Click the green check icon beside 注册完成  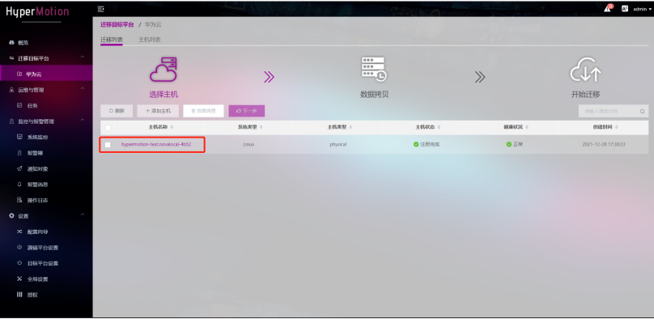point(416,144)
